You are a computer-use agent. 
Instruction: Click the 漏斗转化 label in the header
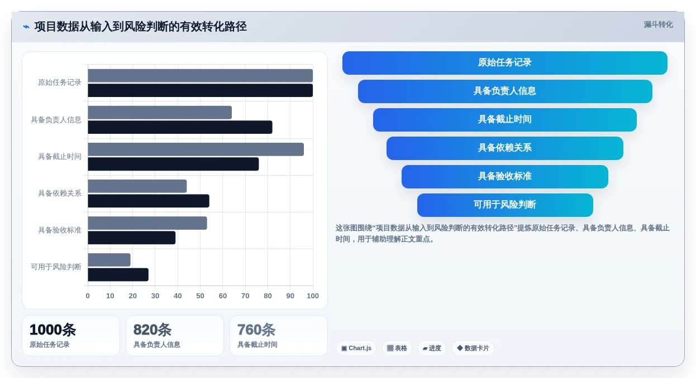click(658, 25)
